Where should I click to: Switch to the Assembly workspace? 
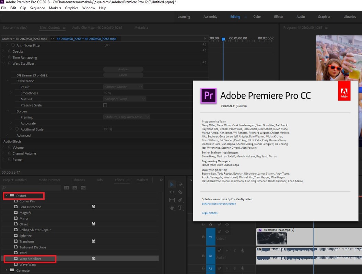[210, 16]
